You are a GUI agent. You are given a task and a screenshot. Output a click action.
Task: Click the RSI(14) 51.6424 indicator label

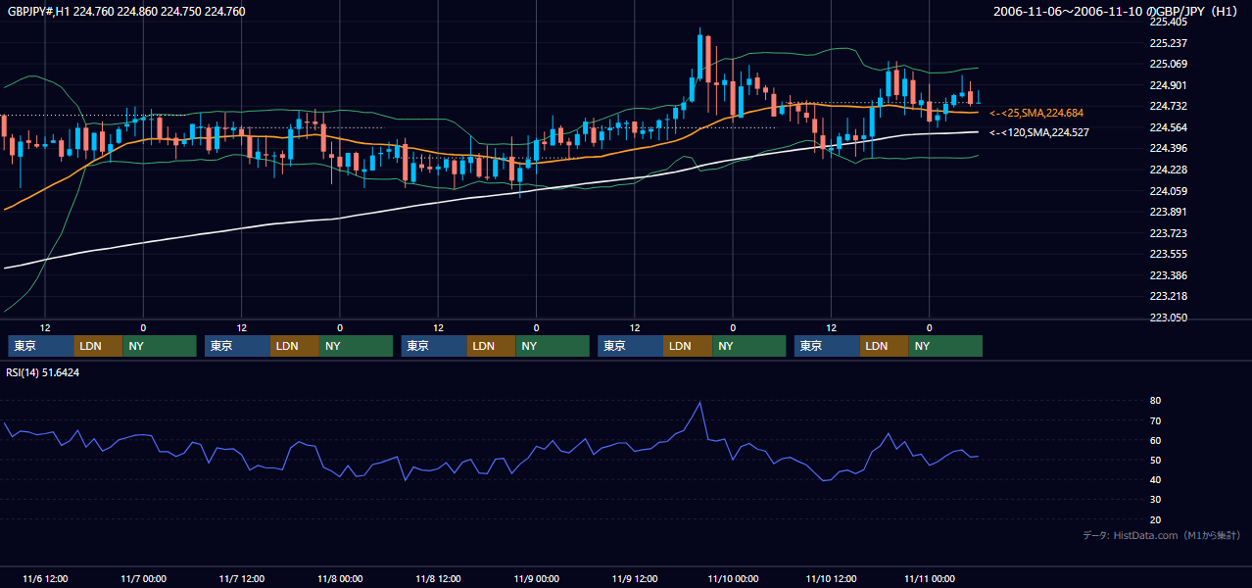(x=43, y=372)
